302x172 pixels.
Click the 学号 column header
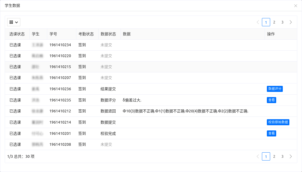pos(53,34)
